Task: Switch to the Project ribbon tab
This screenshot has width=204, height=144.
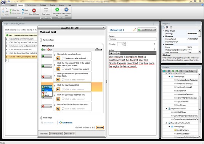Action: (x=12, y=5)
